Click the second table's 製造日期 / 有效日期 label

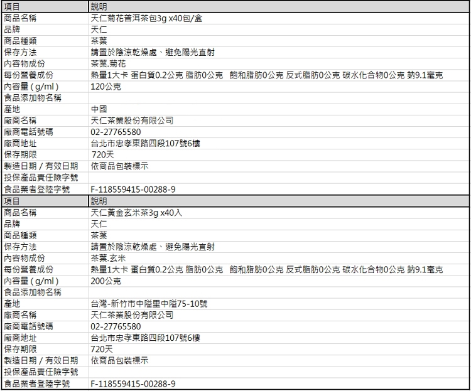click(x=41, y=361)
